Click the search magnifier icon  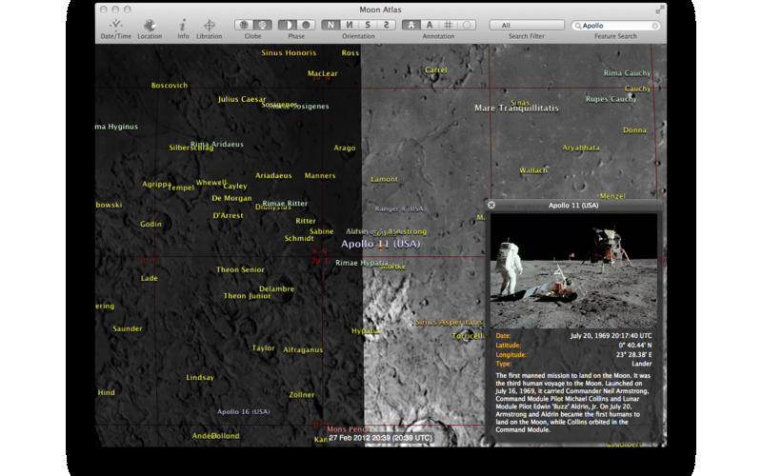[x=579, y=26]
